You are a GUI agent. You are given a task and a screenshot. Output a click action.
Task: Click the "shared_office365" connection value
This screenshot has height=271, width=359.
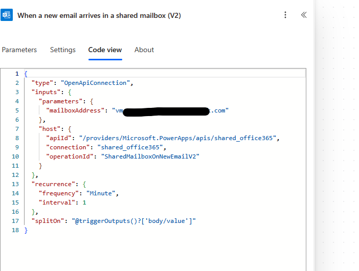click(130, 147)
